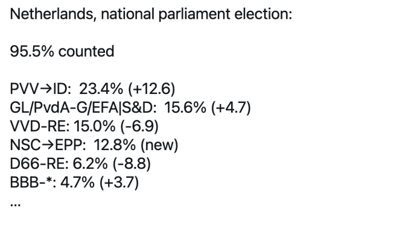This screenshot has height=232, width=420.
Task: Click the 12.8% percentage value
Action: pos(115,145)
